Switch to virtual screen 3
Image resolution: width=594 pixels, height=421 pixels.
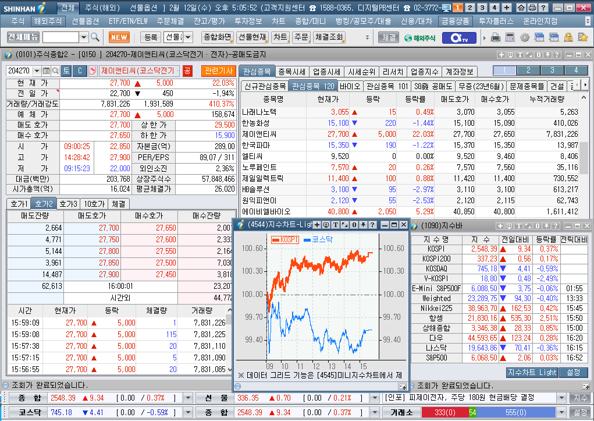482,8
